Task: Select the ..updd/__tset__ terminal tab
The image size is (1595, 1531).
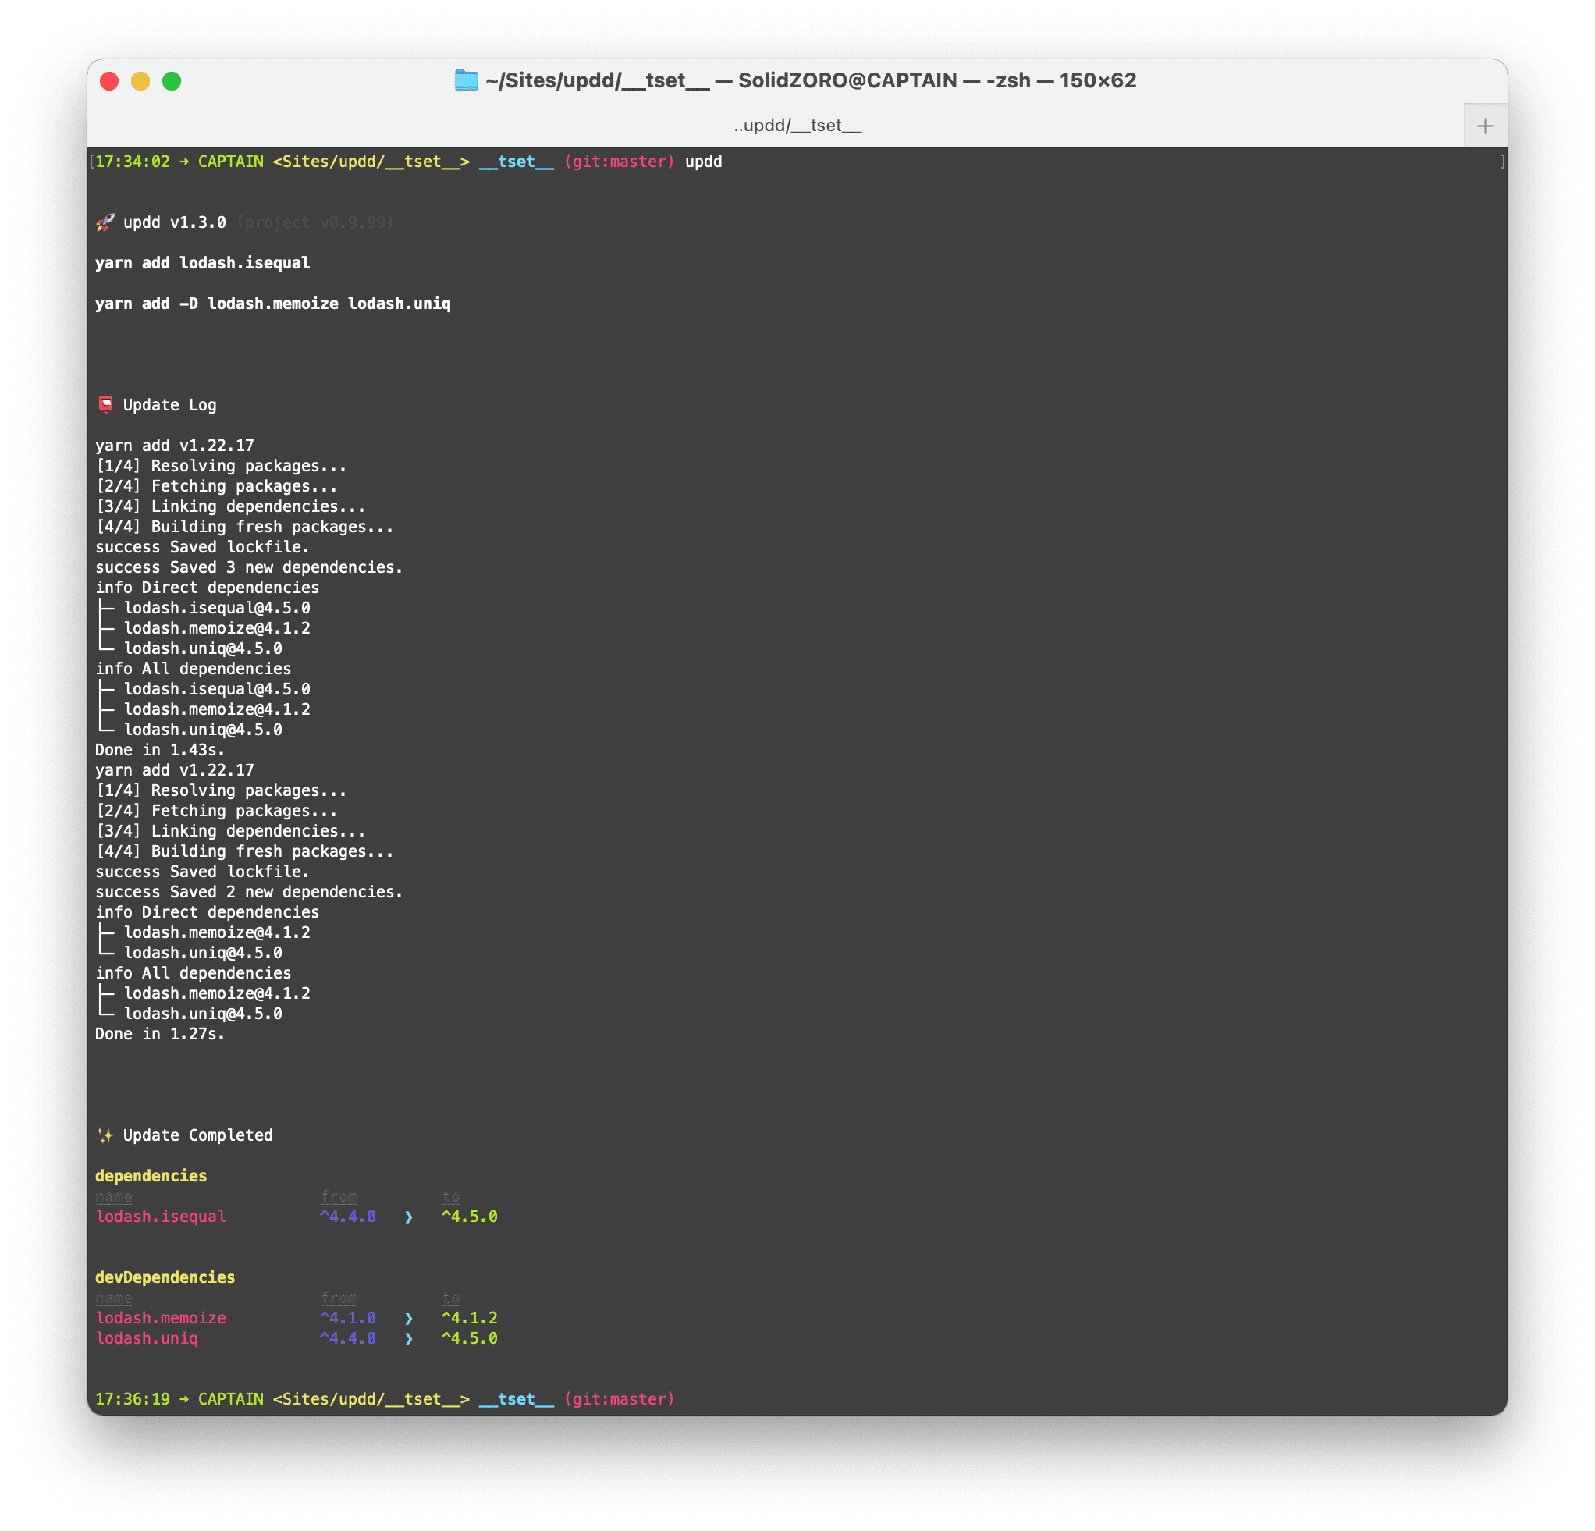Action: (x=797, y=126)
